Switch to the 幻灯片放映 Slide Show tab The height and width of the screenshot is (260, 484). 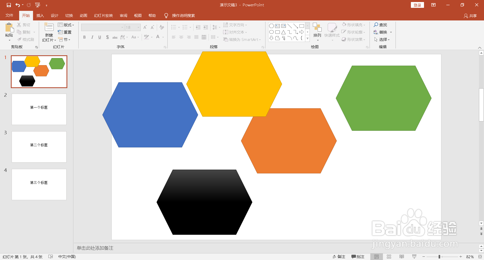click(x=103, y=16)
